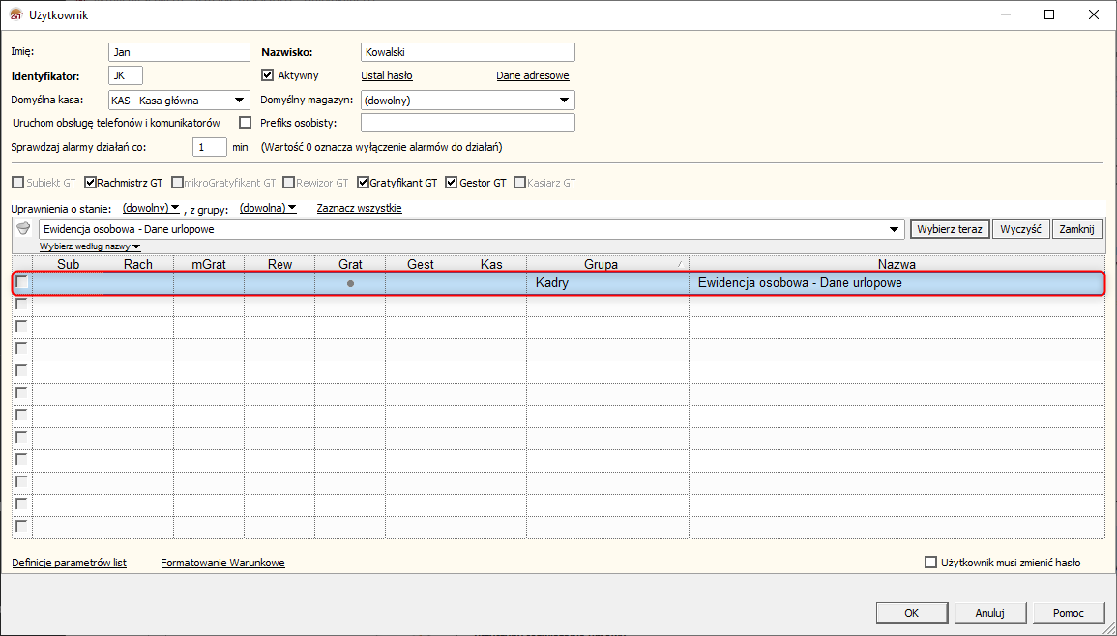Open help with the Pomoc button
The height and width of the screenshot is (636, 1117).
[1068, 613]
